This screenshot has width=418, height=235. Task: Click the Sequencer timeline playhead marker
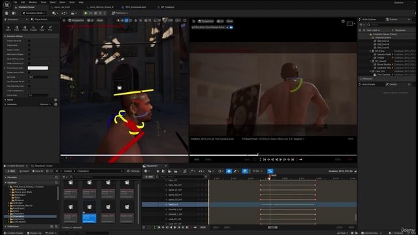(270, 176)
